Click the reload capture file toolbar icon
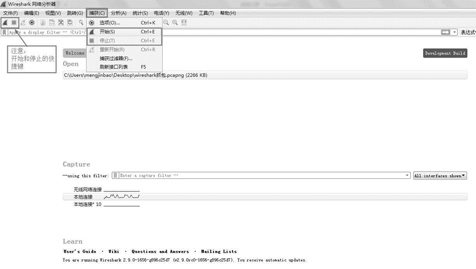This screenshot has height=269, width=476. pos(70,23)
